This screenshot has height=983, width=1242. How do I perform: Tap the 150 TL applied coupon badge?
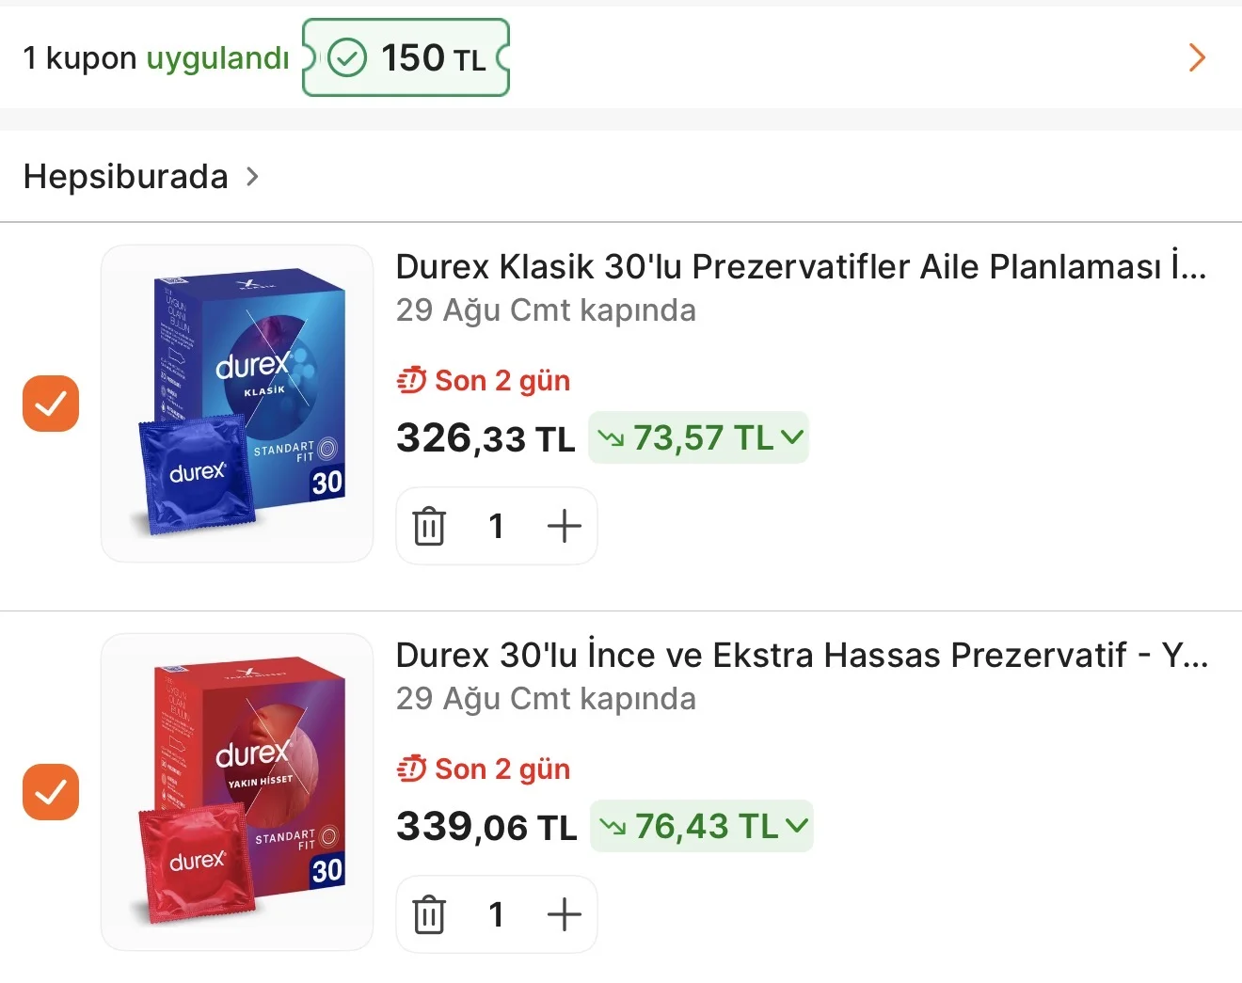tap(406, 57)
